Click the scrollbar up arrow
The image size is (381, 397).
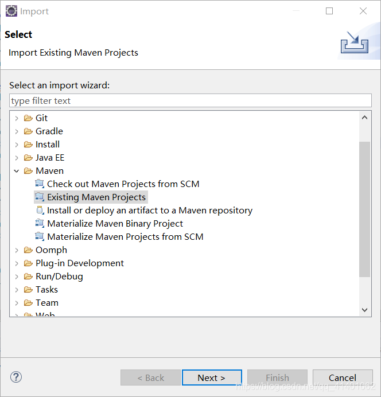pos(364,118)
